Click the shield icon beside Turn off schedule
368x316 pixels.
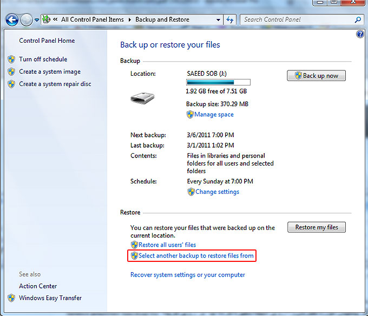coord(11,59)
